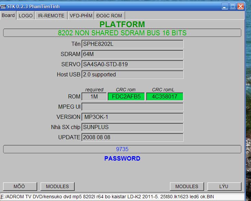Click the right MODULES button beside LÝU
251x201 pixels.
187,186
